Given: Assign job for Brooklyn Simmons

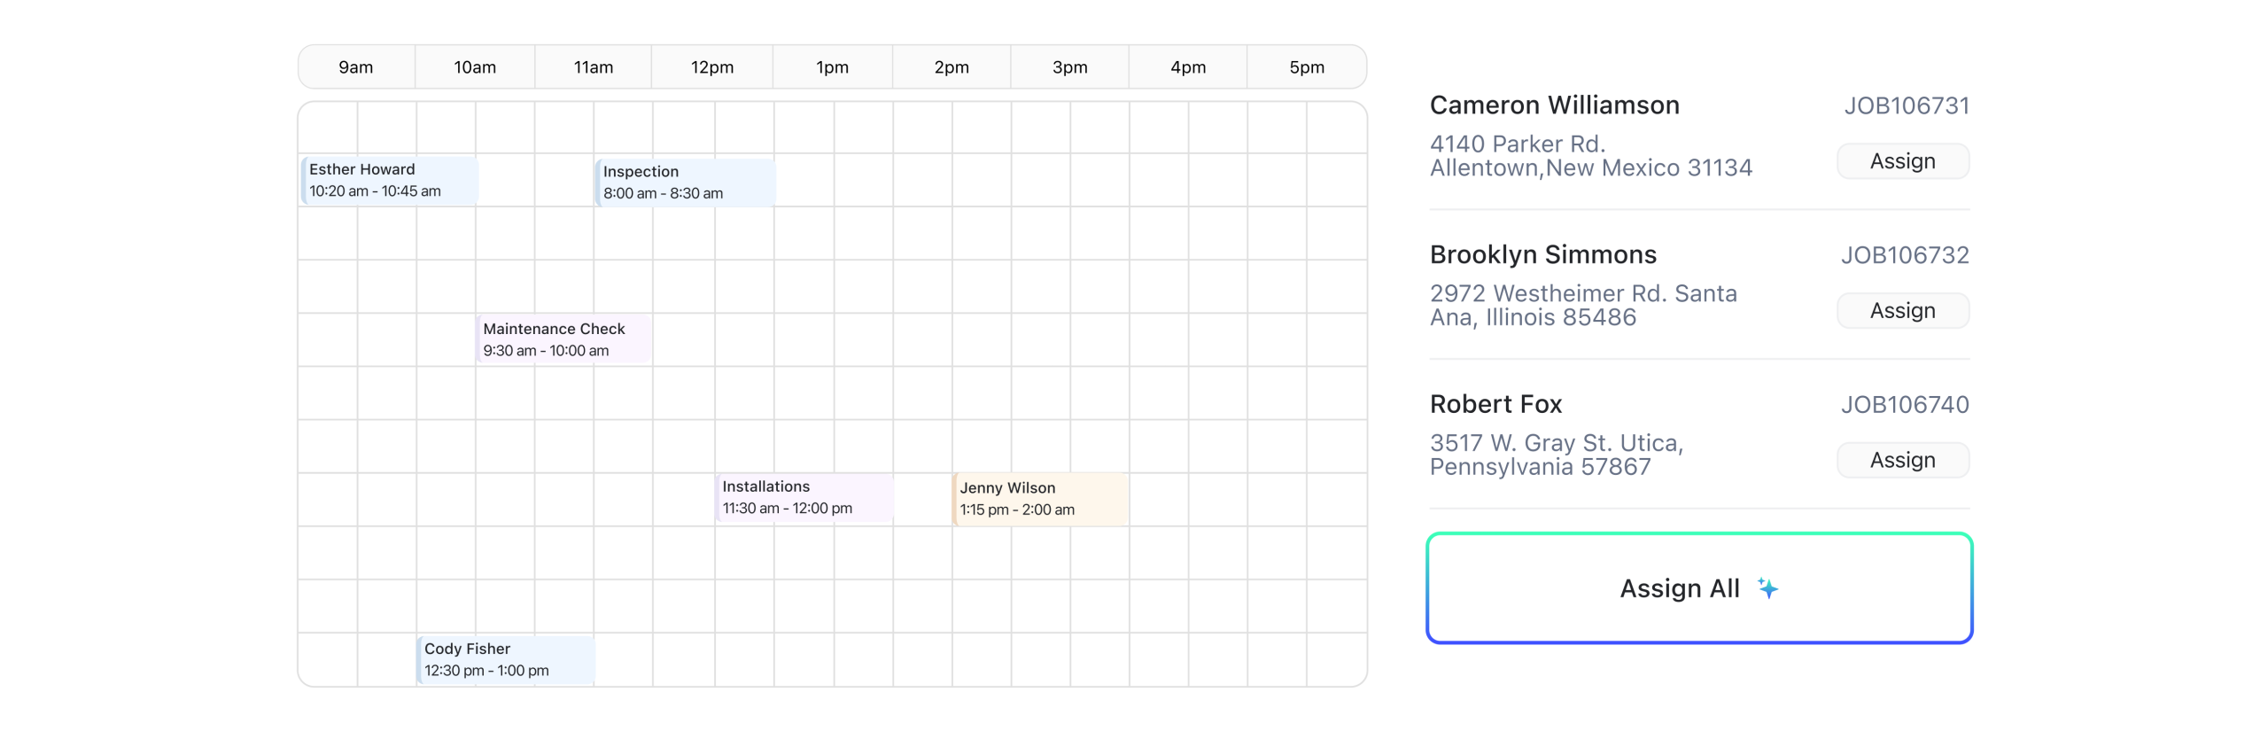Looking at the screenshot, I should click(x=1902, y=311).
